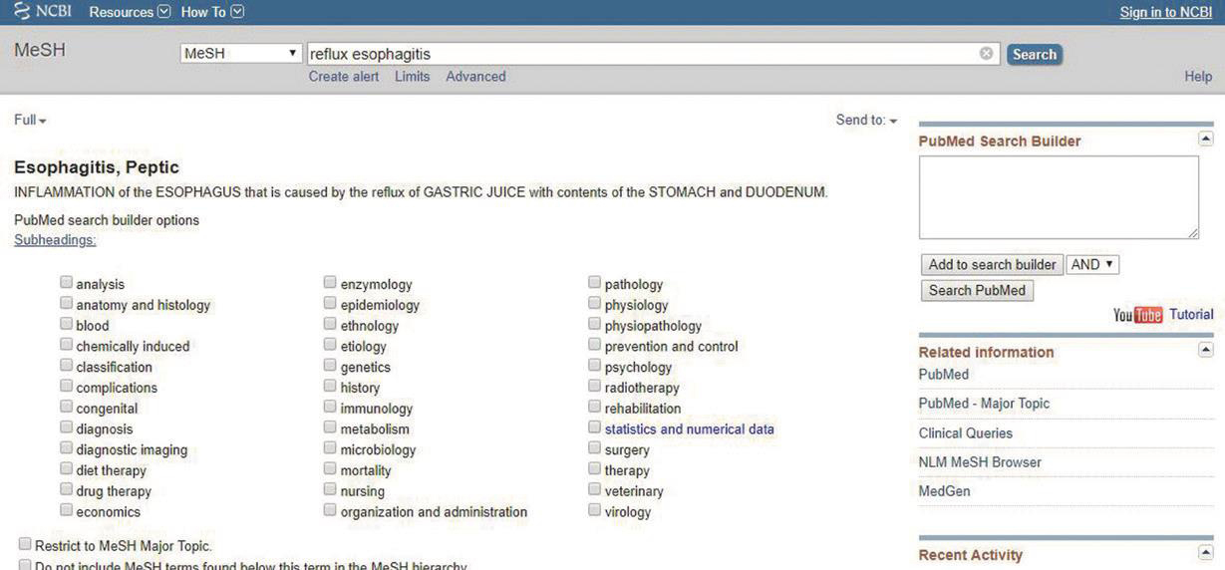The image size is (1225, 570).
Task: Collapse the Related information panel
Action: (x=1206, y=350)
